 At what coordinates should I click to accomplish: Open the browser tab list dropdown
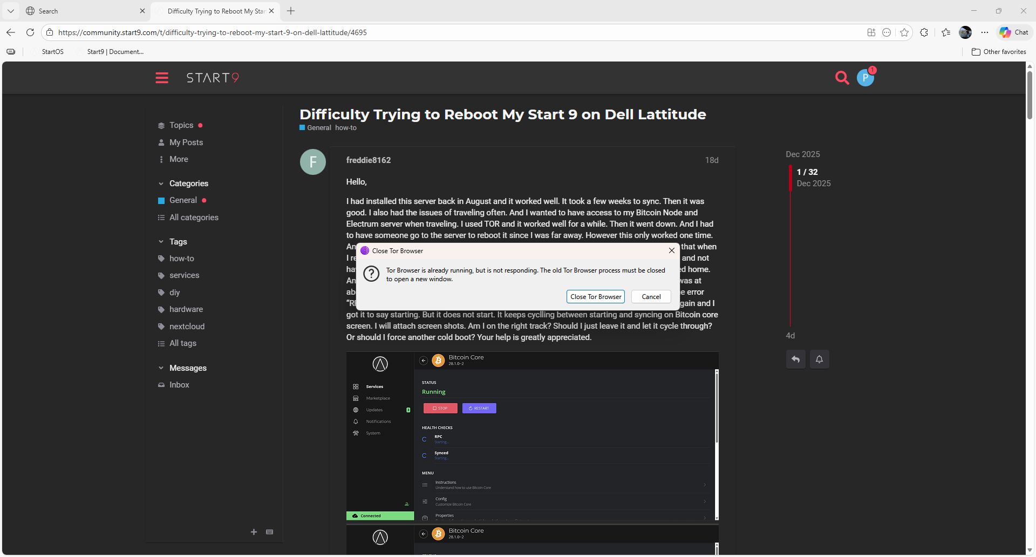[x=11, y=11]
